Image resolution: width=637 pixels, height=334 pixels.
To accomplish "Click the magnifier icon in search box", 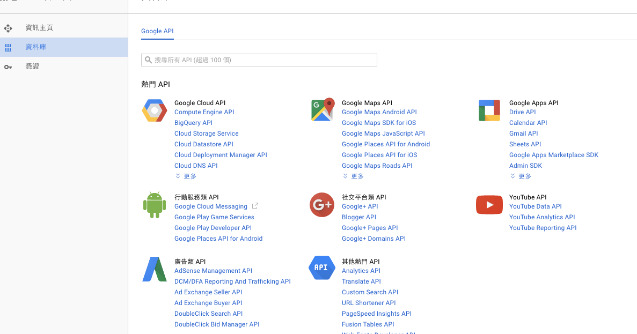I will coord(148,60).
